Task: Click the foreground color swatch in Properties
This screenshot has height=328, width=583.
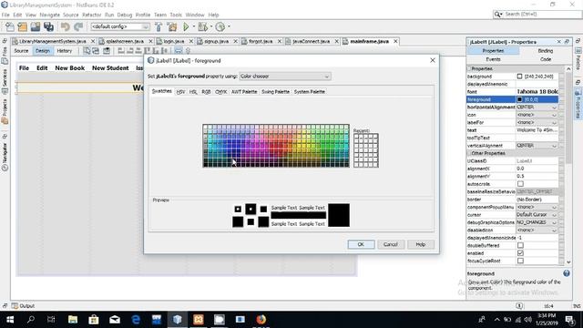Action: point(519,99)
